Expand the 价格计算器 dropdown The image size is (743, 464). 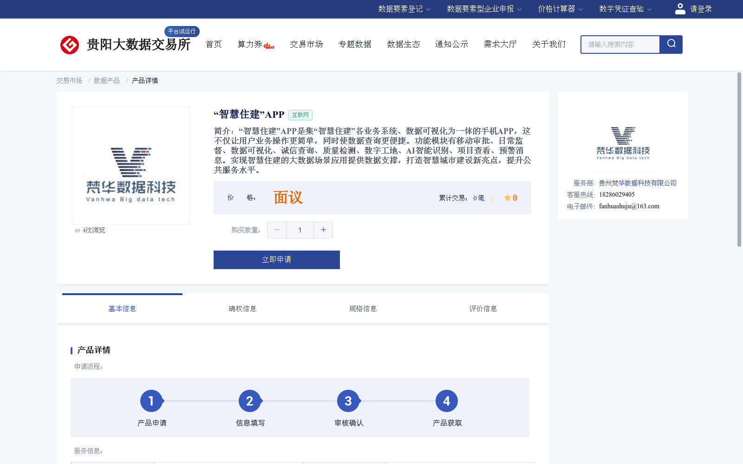(561, 9)
